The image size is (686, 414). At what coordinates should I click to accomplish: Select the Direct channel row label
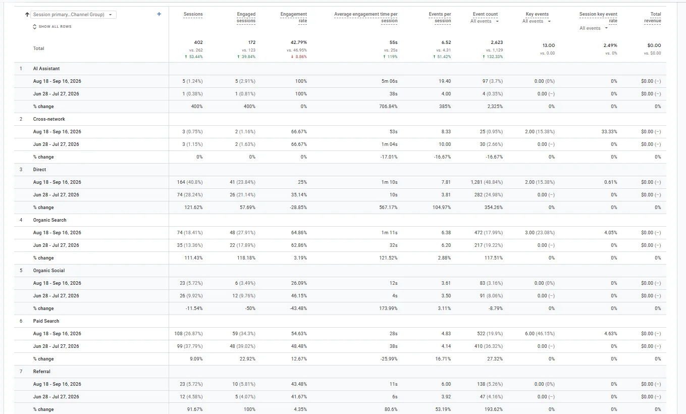click(39, 170)
